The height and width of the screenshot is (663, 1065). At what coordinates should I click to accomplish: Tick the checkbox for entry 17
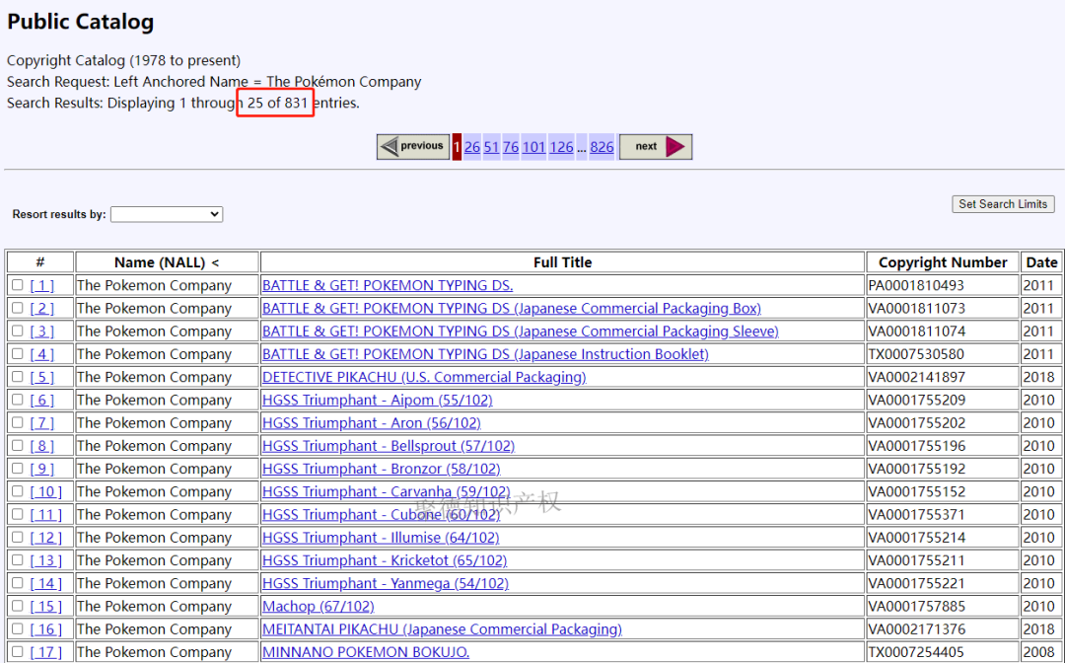[18, 651]
